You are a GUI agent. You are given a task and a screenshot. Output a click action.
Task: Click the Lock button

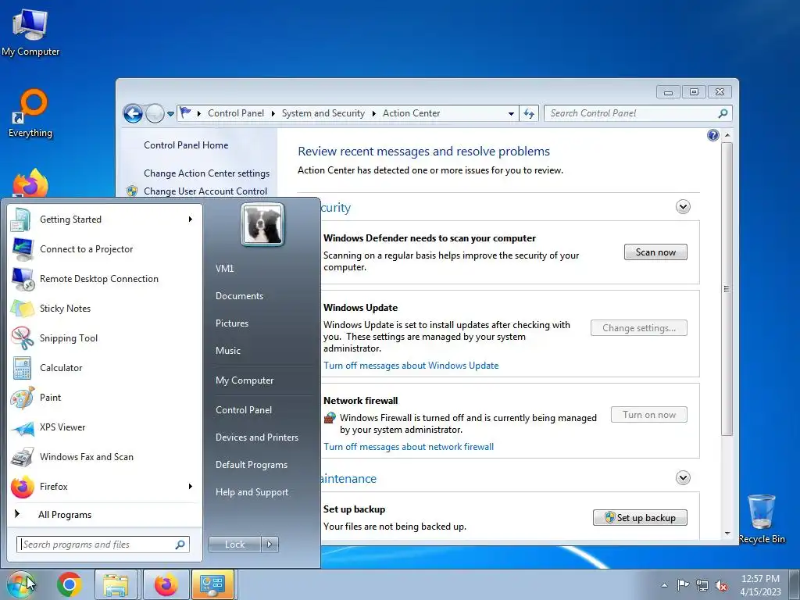234,545
